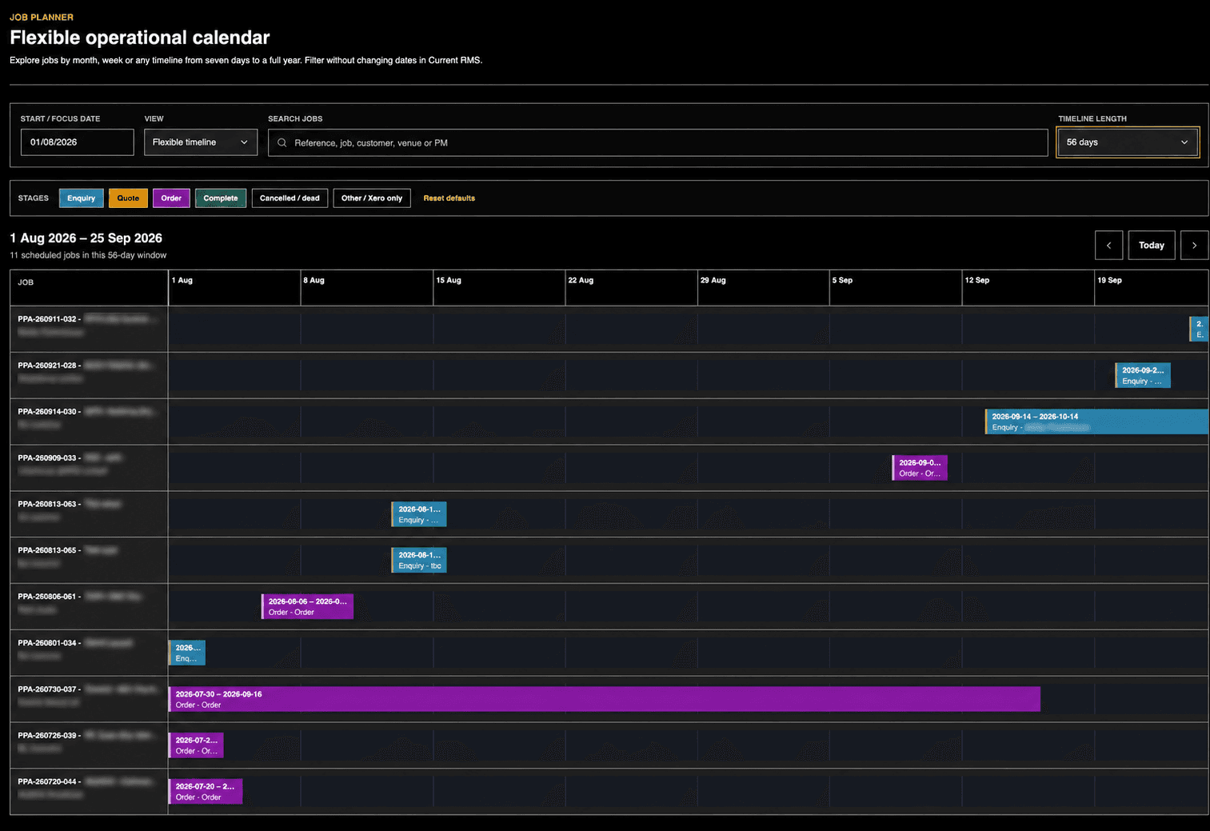The image size is (1210, 831).
Task: Select job row PPA-260911-032
Action: (x=89, y=330)
